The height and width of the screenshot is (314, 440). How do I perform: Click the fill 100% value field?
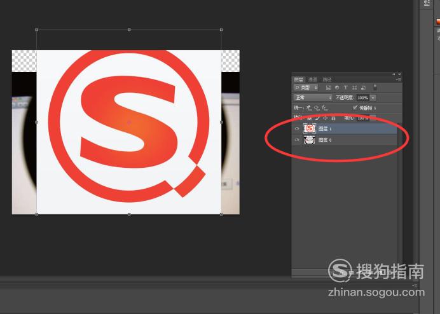click(x=363, y=118)
